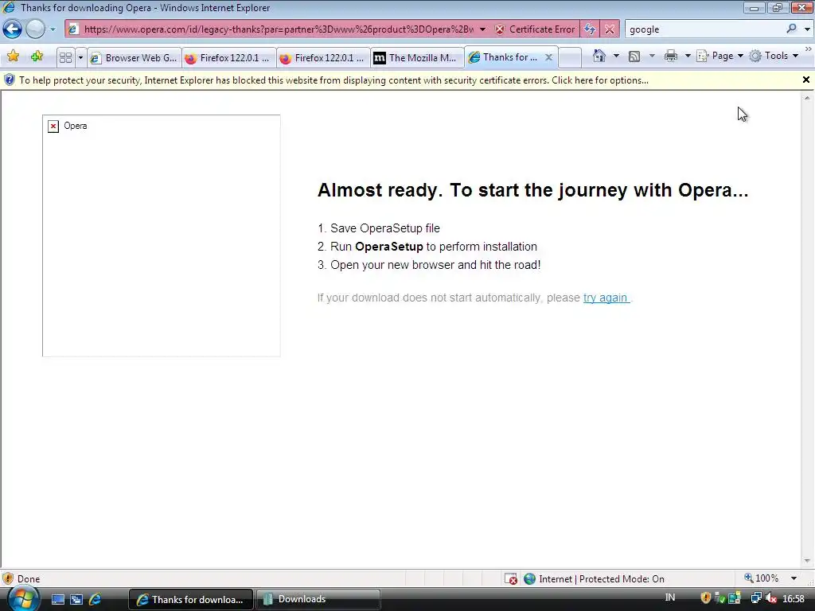Click the Windows Security alert tray icon
Image resolution: width=815 pixels, height=611 pixels.
[x=705, y=598]
